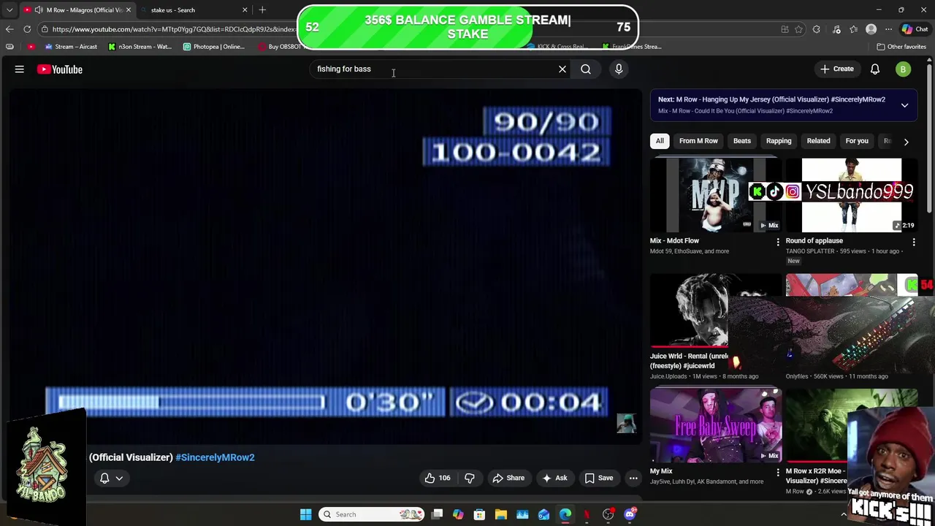Viewport: 935px width, 526px height.
Task: Open Juice Wrld - Rental video thumbnail
Action: point(689,310)
